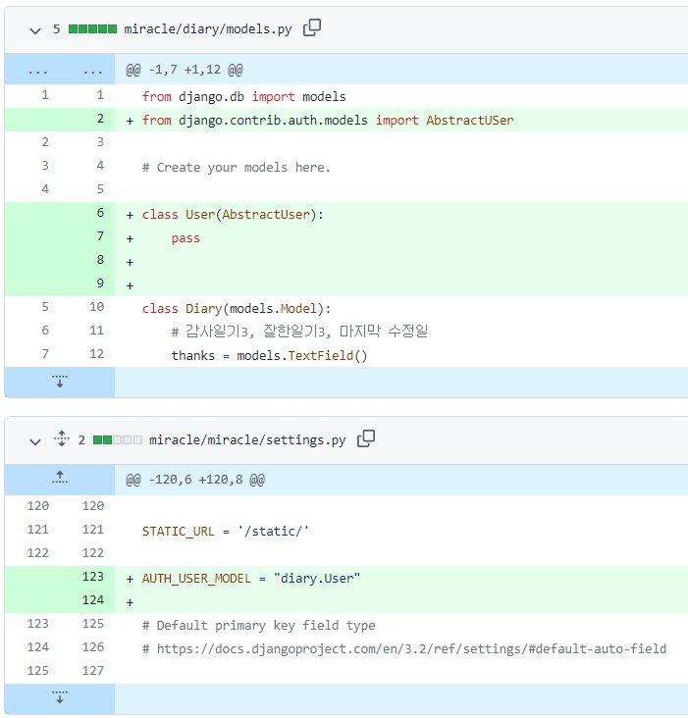Click '# Create your models here.' comment
The height and width of the screenshot is (718, 688).
point(236,168)
